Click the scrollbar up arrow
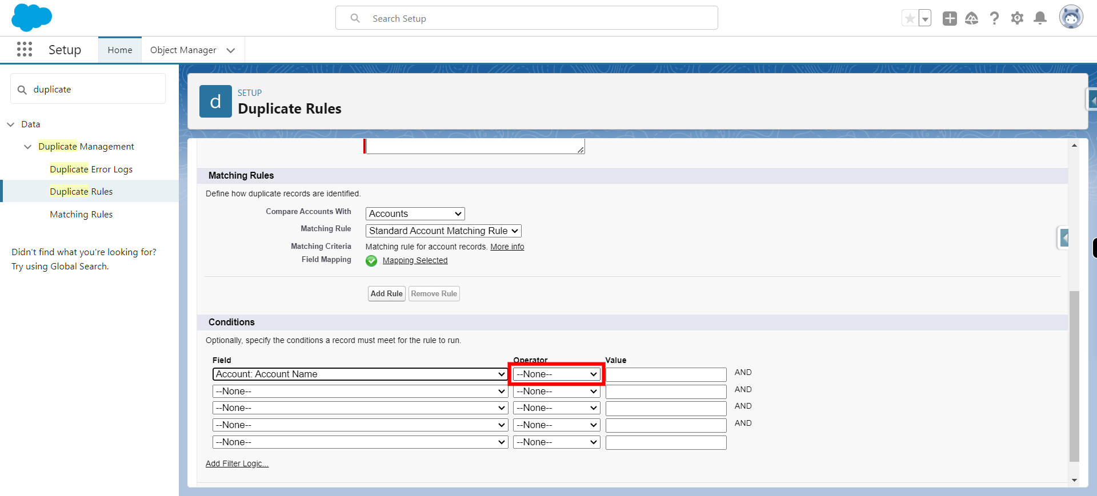This screenshot has height=496, width=1097. 1074,146
